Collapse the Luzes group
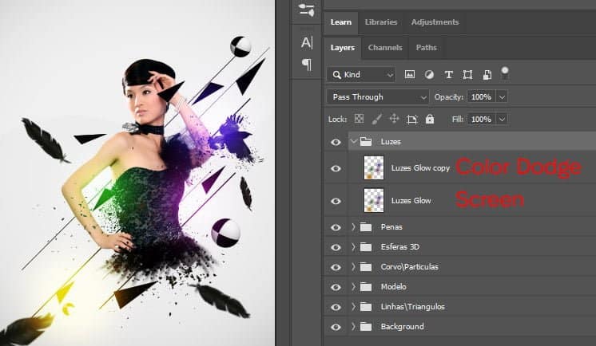 click(353, 141)
